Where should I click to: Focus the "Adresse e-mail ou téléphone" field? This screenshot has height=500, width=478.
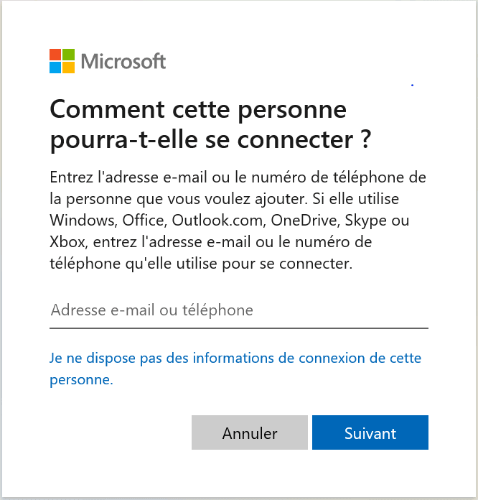tap(238, 310)
